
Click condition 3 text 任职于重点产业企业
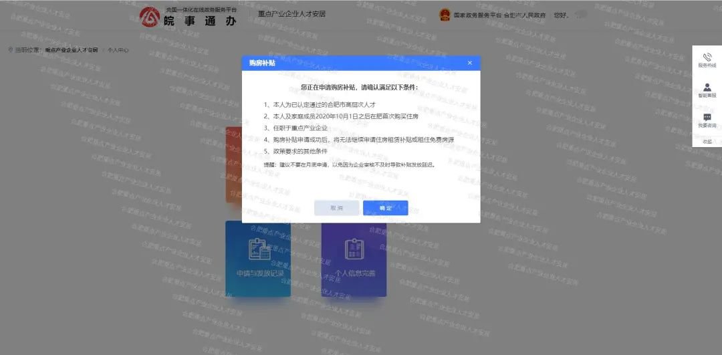point(295,128)
